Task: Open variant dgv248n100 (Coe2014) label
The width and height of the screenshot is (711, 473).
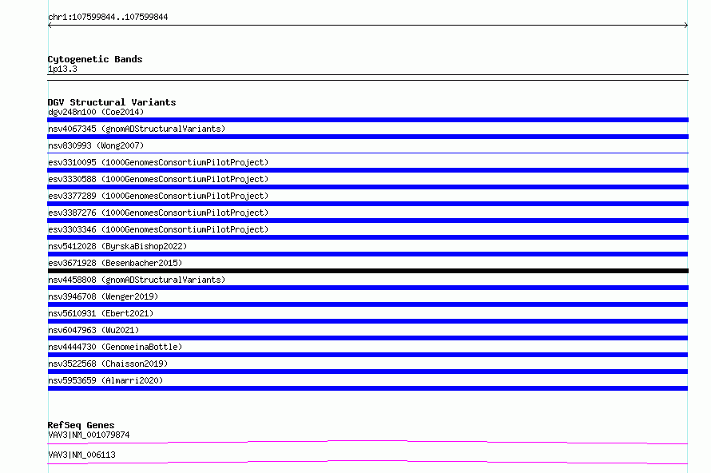Action: (96, 112)
